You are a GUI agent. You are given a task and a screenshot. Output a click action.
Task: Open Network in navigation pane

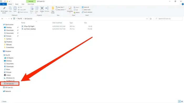8,91
